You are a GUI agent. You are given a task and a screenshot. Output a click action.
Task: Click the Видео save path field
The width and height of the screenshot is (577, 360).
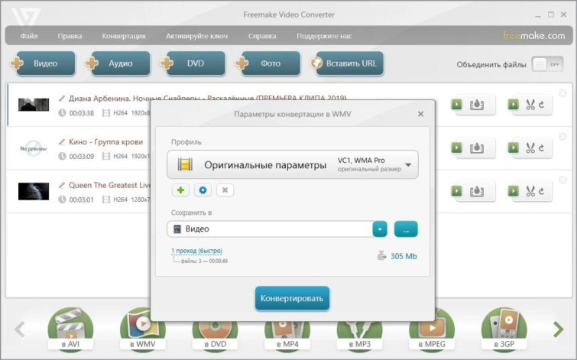coord(270,229)
